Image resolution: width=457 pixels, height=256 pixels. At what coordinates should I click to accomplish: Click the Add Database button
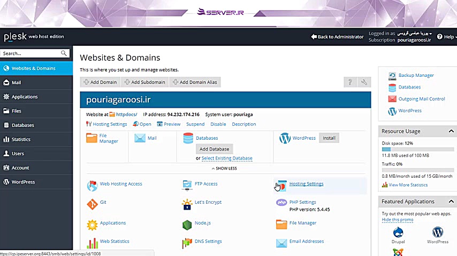(214, 149)
